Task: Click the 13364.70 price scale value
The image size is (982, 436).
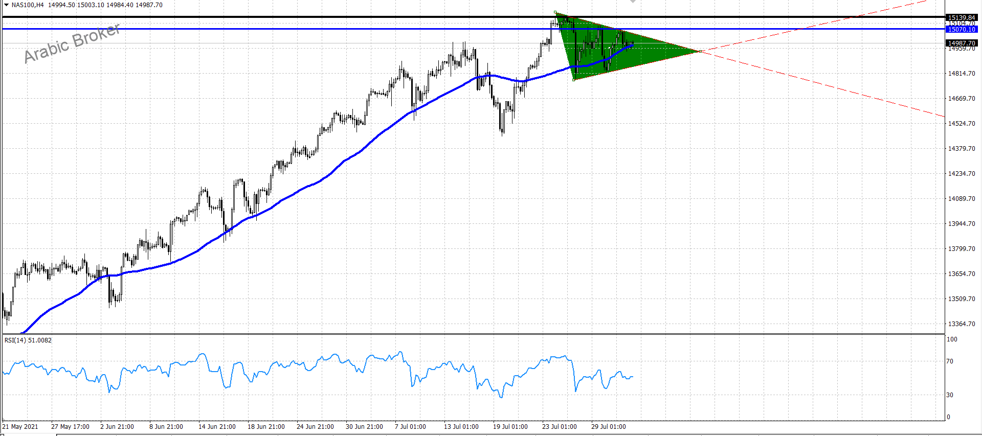Action: pyautogui.click(x=962, y=324)
